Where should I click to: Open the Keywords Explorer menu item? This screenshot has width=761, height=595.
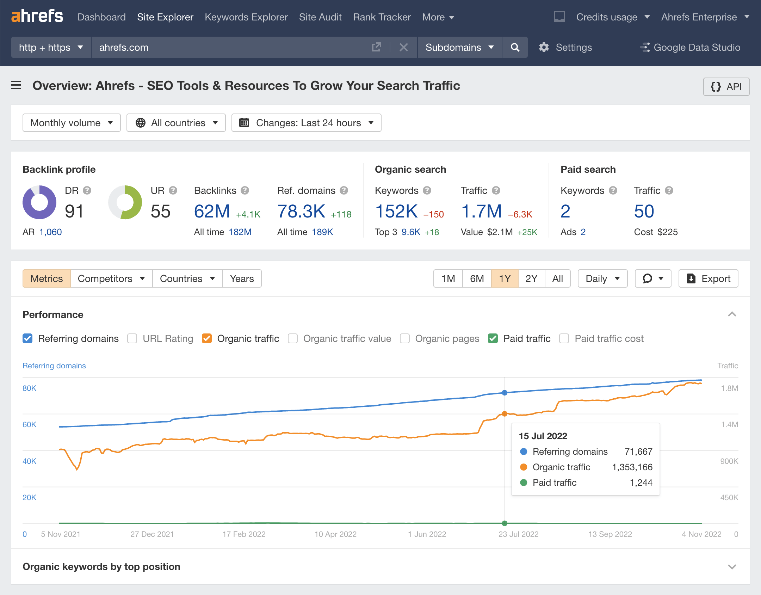pyautogui.click(x=246, y=17)
